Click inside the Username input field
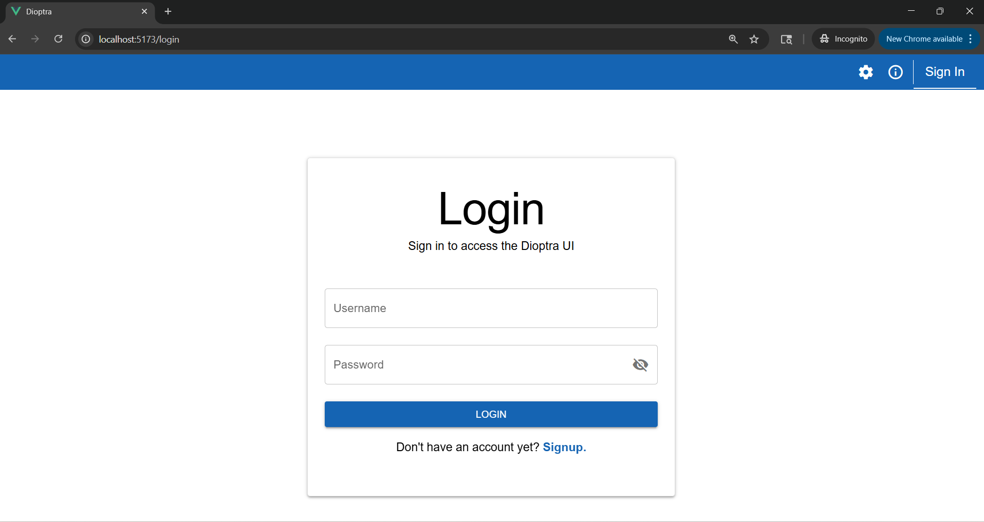This screenshot has width=984, height=522. coord(491,308)
